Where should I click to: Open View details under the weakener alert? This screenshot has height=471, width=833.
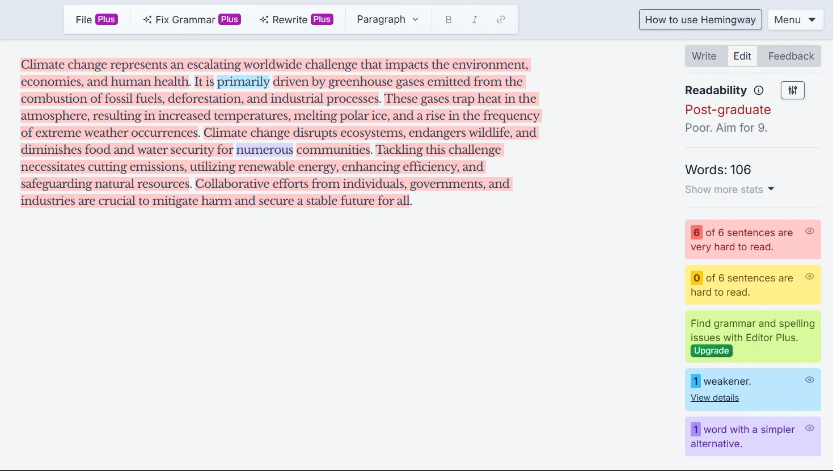click(x=714, y=397)
